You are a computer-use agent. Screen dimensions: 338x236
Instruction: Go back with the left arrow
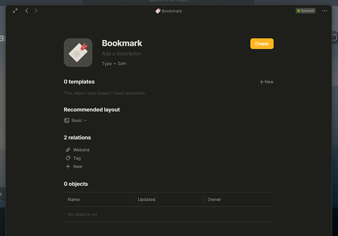(x=27, y=11)
